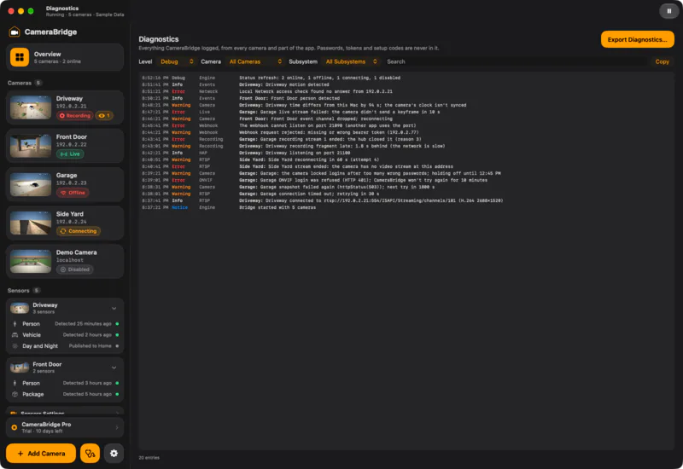Select the 'Local Network access check' error line
Viewport: 683px width, 469px height.
406,91
